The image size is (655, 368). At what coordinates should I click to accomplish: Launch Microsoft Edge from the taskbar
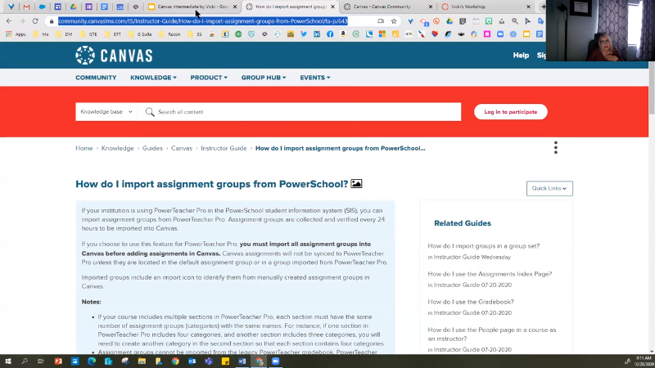(92, 361)
